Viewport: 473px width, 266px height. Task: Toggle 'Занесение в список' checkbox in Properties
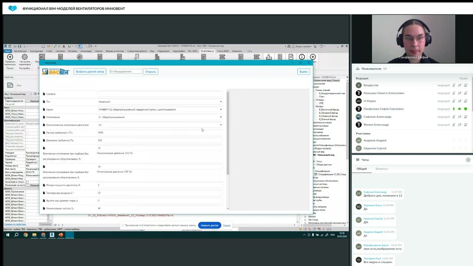[27, 182]
